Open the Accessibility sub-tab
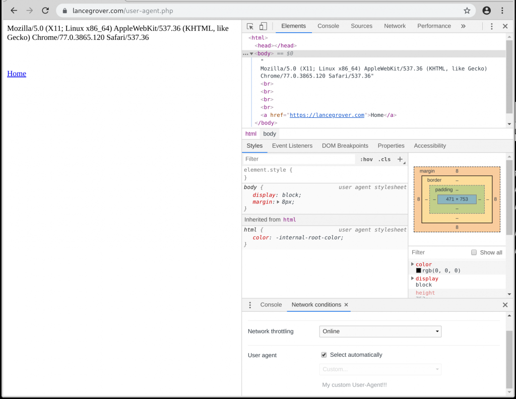 pos(430,146)
